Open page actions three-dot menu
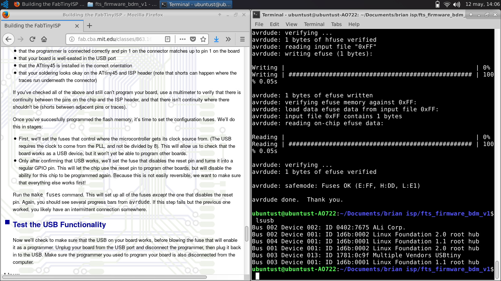The height and width of the screenshot is (281, 501). 183,39
